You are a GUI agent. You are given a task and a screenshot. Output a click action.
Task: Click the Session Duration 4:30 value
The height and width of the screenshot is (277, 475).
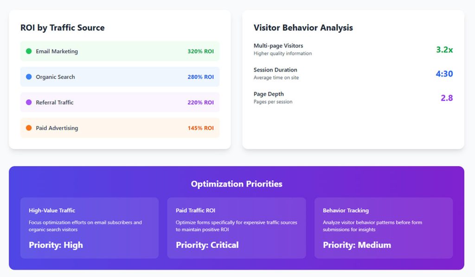coord(444,74)
